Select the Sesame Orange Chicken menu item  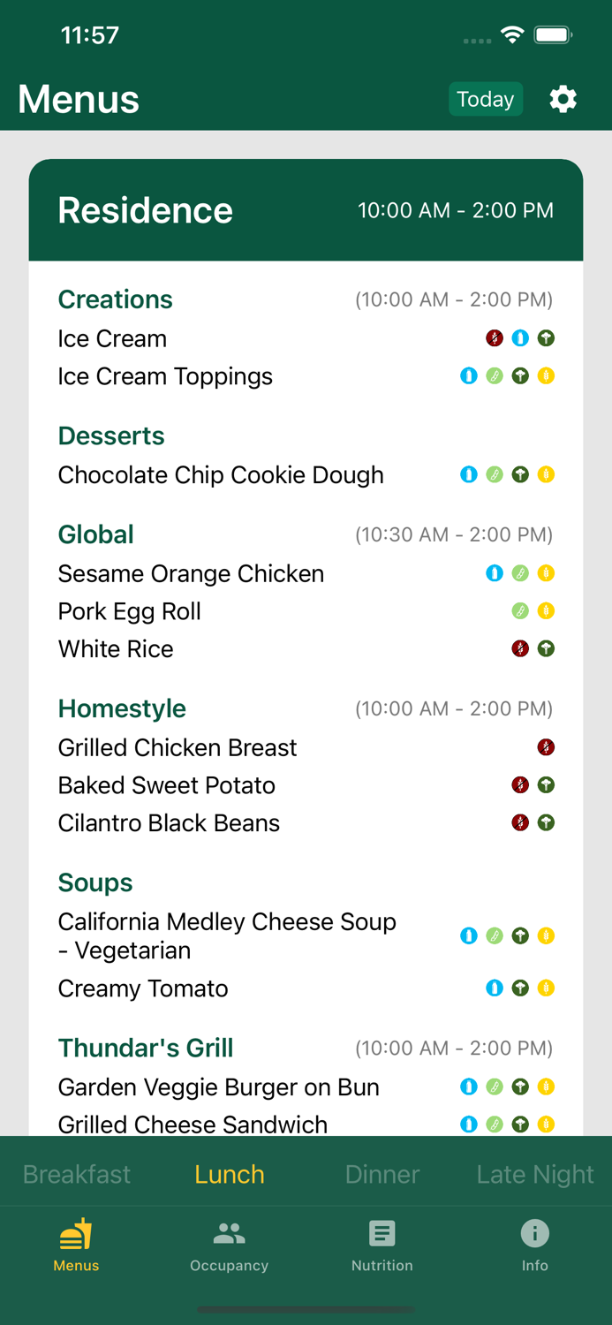coord(191,573)
